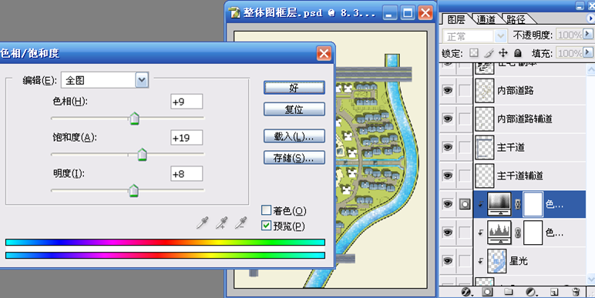This screenshot has width=595, height=298.
Task: Click the 星光 layer thumbnail
Action: [x=497, y=261]
